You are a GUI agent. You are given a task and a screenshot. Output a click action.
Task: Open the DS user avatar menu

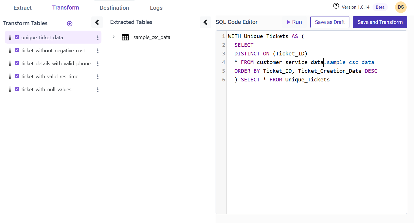click(x=401, y=7)
